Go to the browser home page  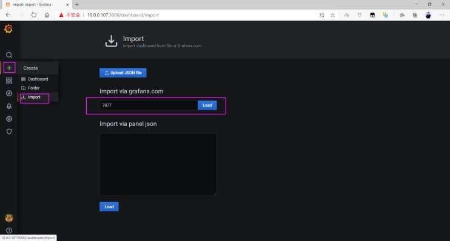[47, 15]
